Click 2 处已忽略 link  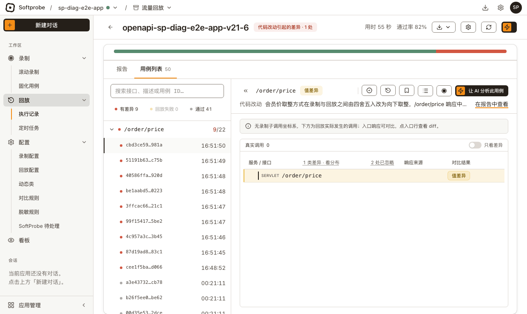pyautogui.click(x=382, y=163)
